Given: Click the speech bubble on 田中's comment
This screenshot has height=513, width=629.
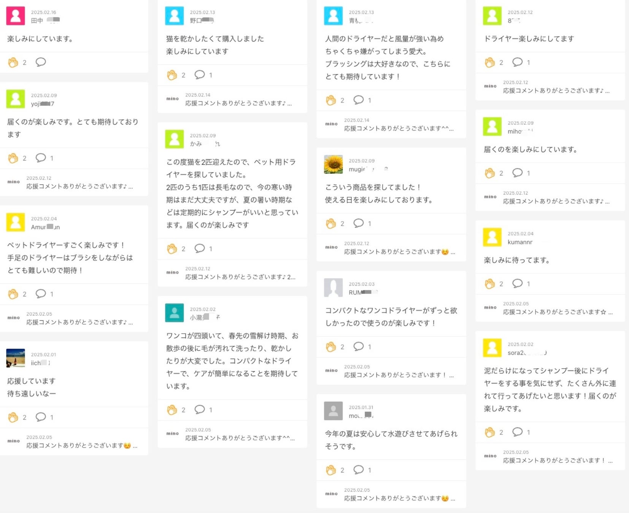Looking at the screenshot, I should [x=41, y=62].
